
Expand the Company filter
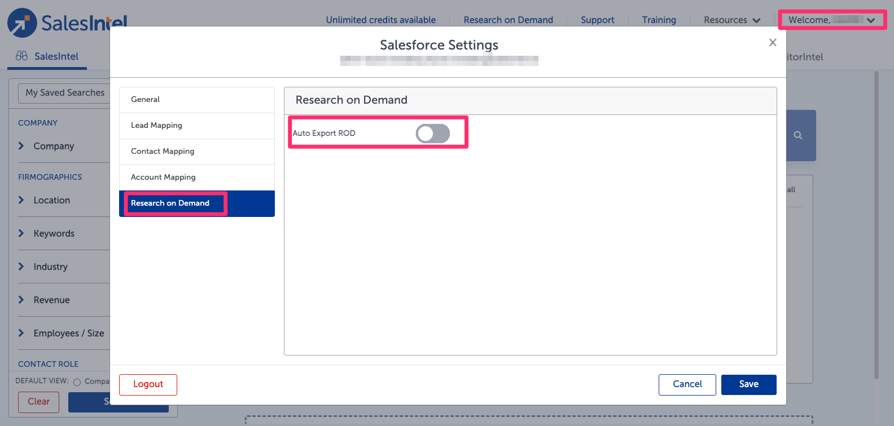pos(54,147)
